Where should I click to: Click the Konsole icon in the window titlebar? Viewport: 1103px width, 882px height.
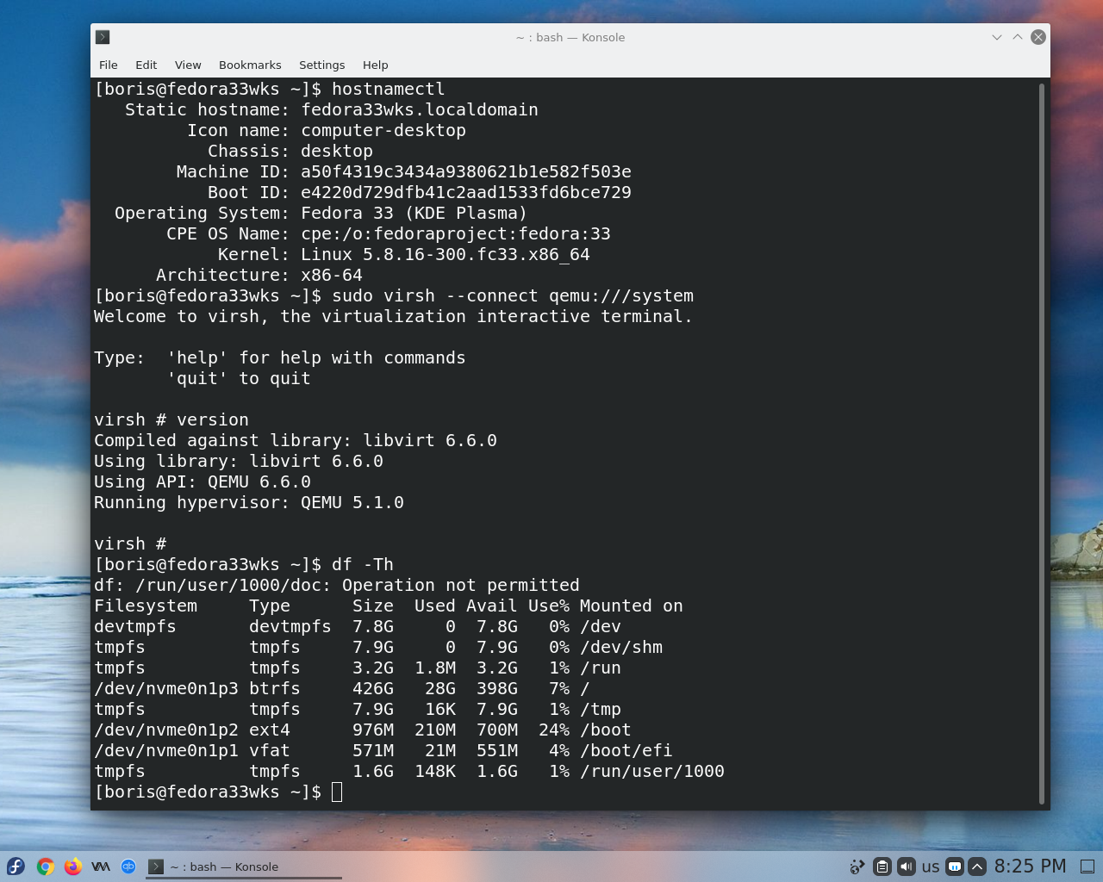click(x=102, y=37)
